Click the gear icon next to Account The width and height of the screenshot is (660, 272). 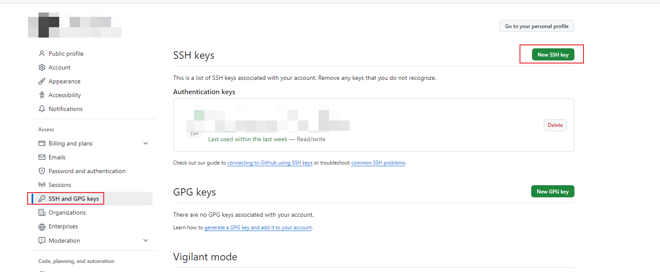click(42, 67)
